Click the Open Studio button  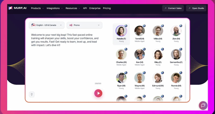[x=196, y=8]
